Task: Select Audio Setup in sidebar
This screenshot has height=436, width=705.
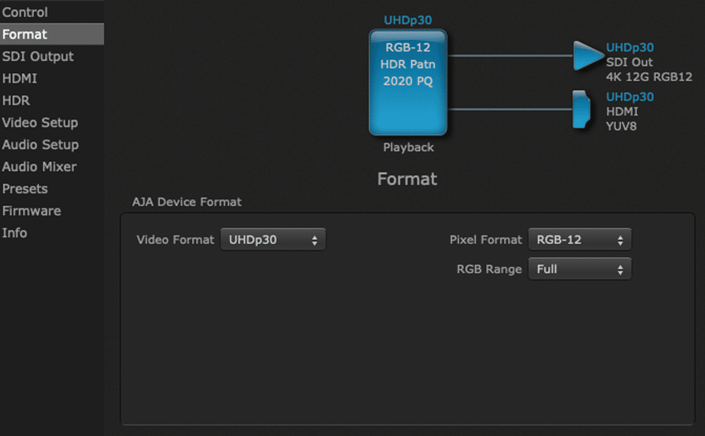Action: click(40, 145)
